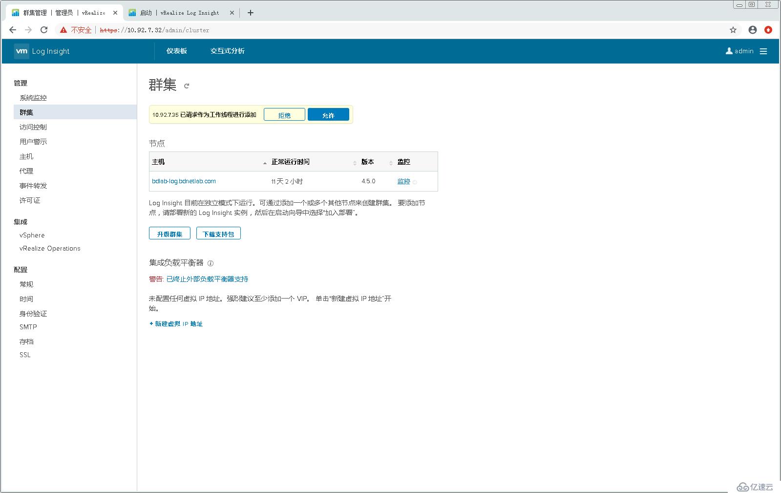Click the vm Log Insight logo
The image size is (781, 493).
tap(42, 51)
